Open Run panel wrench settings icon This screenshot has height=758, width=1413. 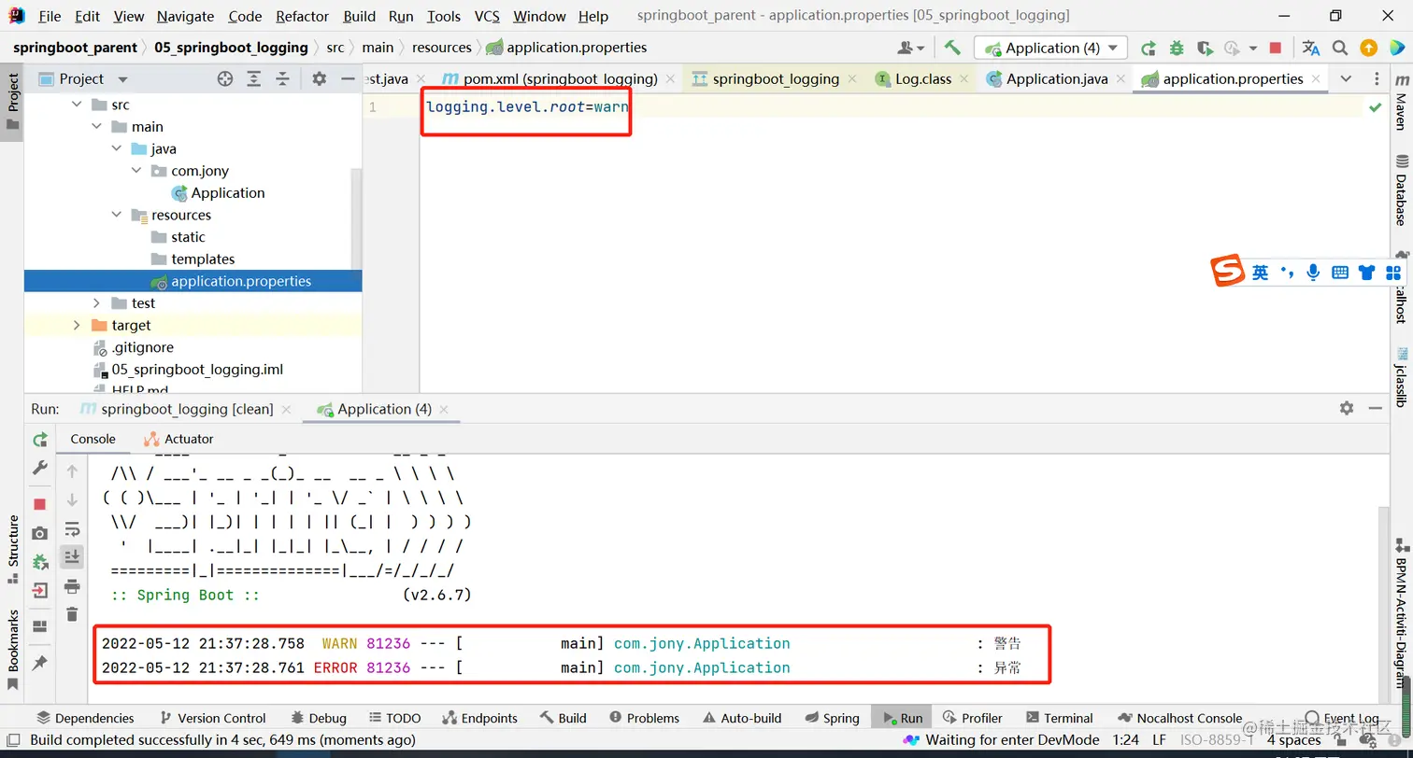(x=39, y=468)
